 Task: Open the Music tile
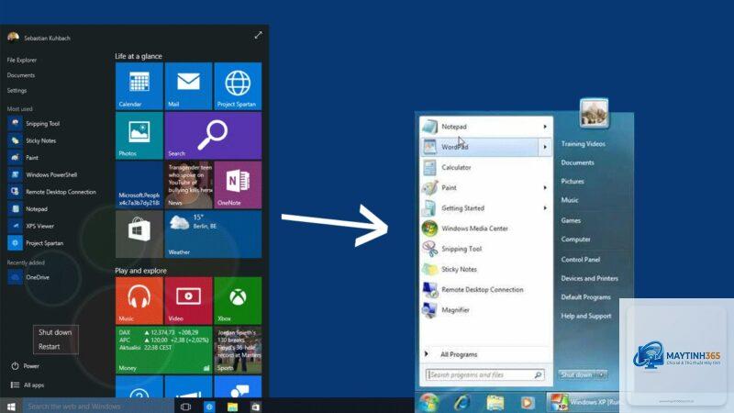pos(139,301)
